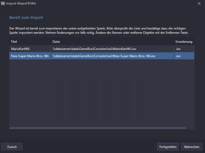Select the New Super Mario Bros. Wii title

coord(30,56)
